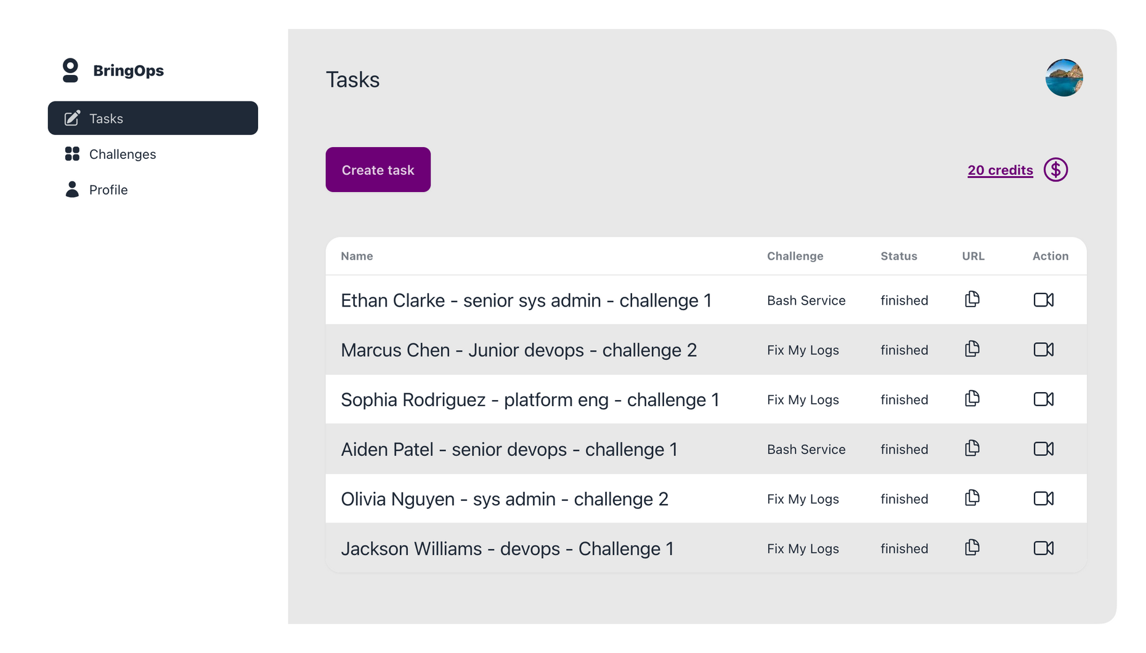Open video recording for Olivia Nguyen task
1146x653 pixels.
(1043, 499)
